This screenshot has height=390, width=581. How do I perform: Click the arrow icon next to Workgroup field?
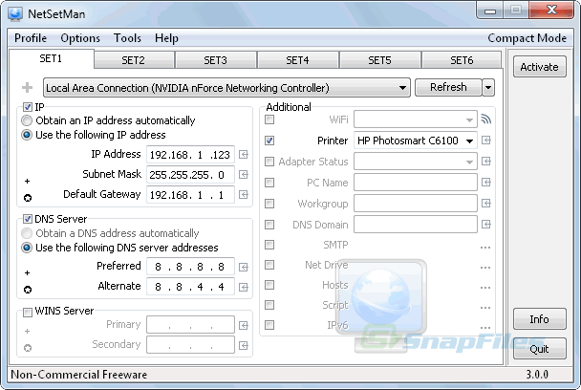point(485,204)
